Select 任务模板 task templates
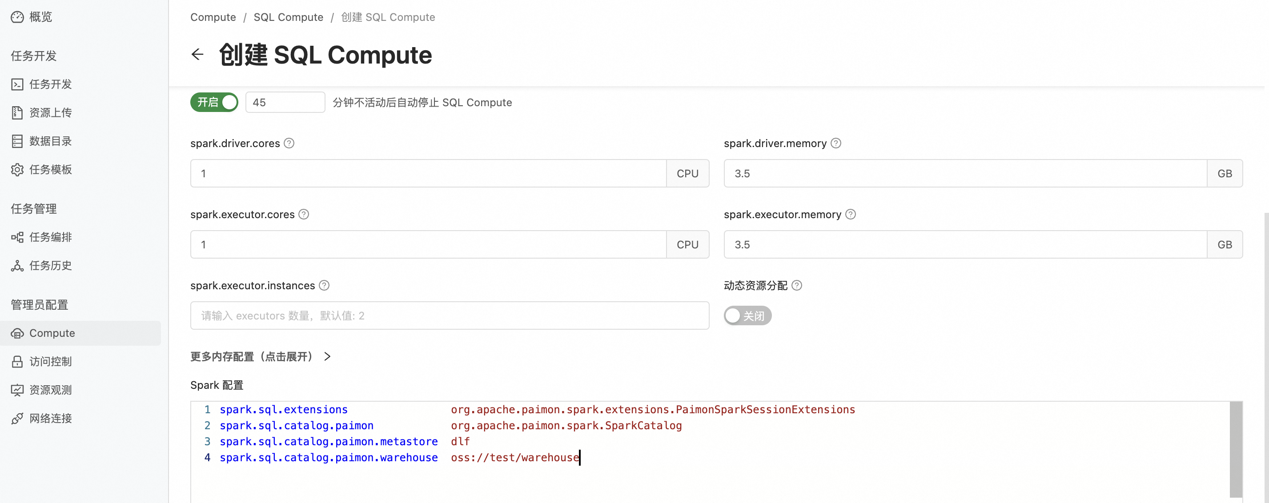The image size is (1269, 503). pyautogui.click(x=52, y=169)
